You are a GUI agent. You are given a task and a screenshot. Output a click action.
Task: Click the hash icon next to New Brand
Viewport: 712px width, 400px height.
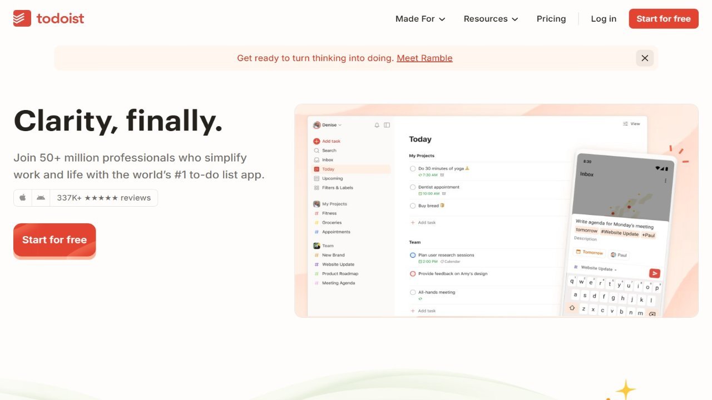(317, 255)
